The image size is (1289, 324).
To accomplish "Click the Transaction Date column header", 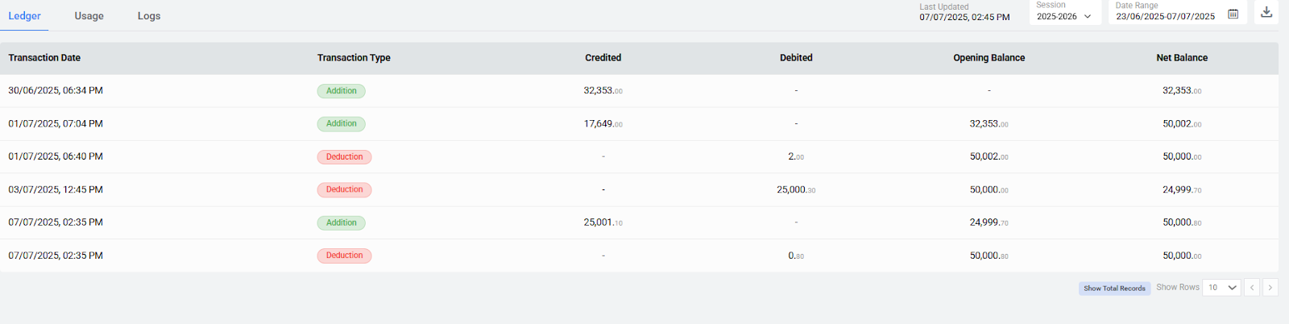I will (44, 58).
